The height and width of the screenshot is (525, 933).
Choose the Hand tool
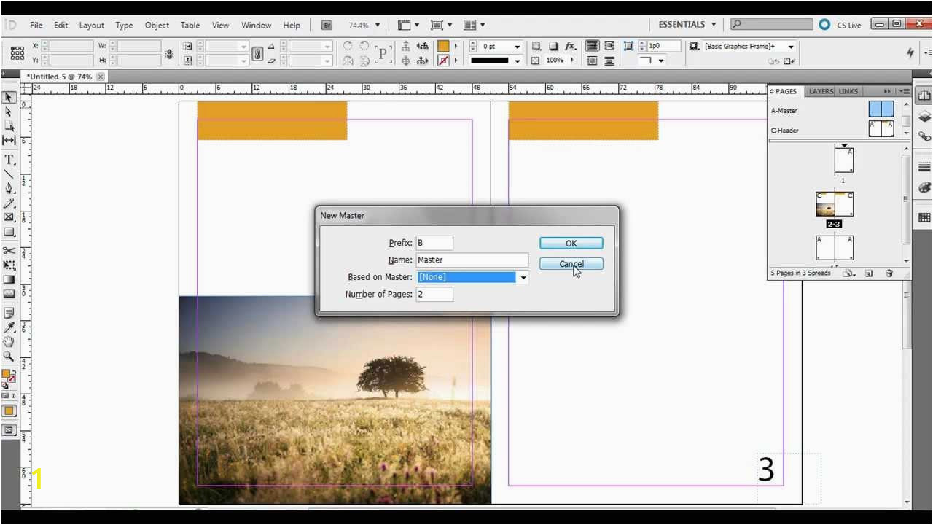9,341
